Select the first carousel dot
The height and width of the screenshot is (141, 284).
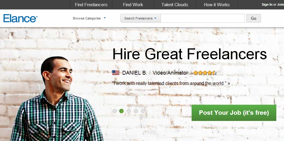(x=115, y=111)
